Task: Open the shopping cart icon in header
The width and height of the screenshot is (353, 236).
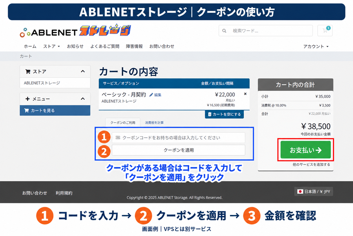Action: coord(325,30)
